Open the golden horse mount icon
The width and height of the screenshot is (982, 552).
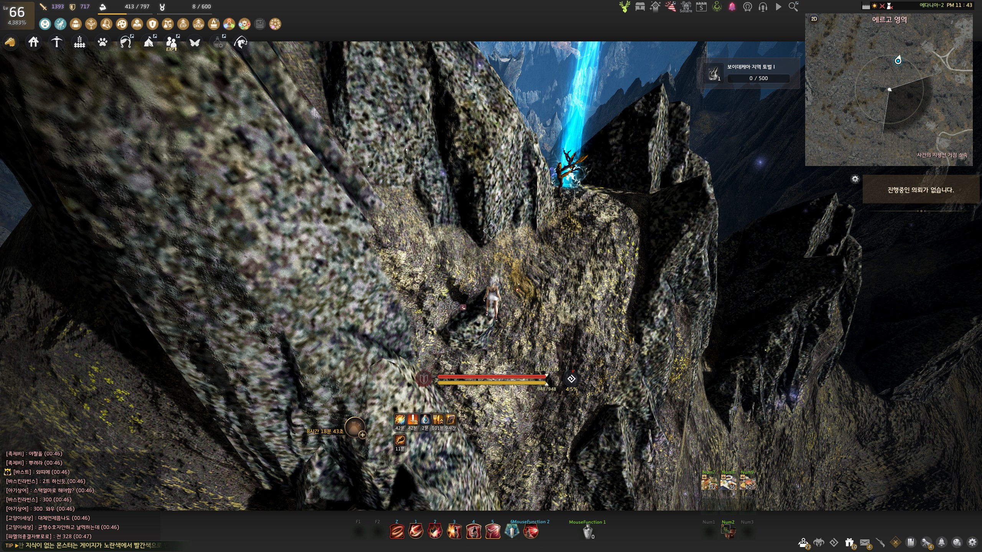(x=10, y=42)
